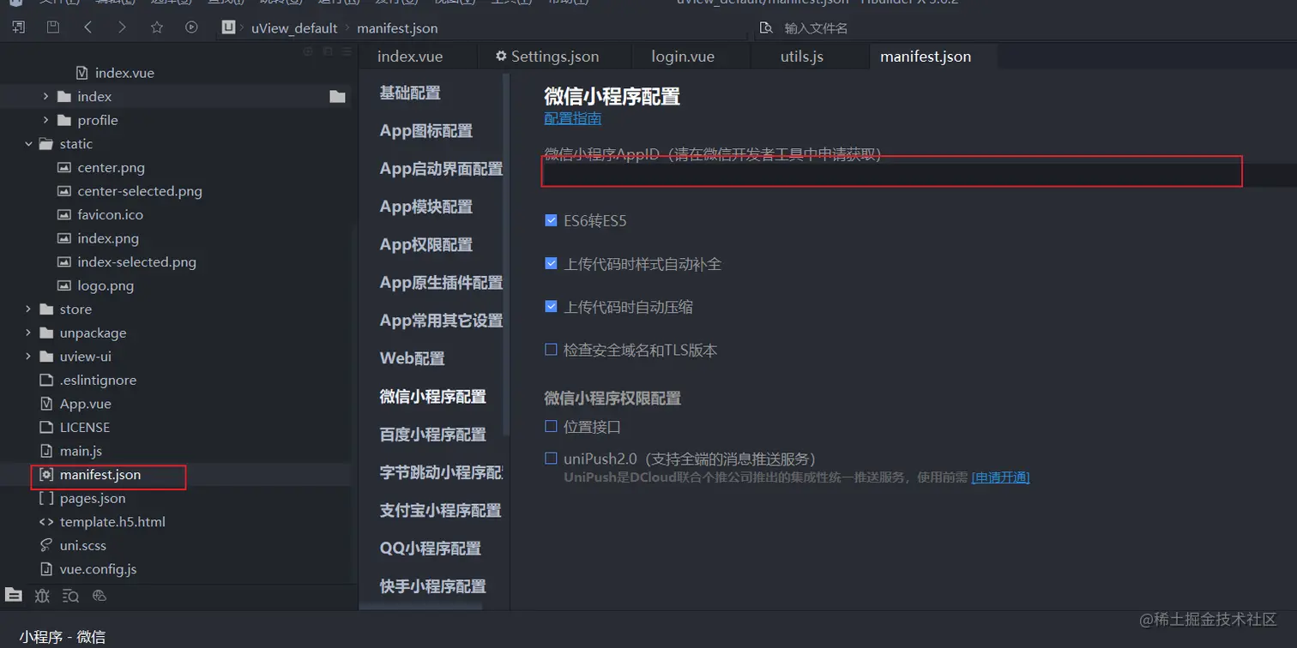Collapse the static folder chevron
Image resolution: width=1297 pixels, height=648 pixels.
click(28, 144)
